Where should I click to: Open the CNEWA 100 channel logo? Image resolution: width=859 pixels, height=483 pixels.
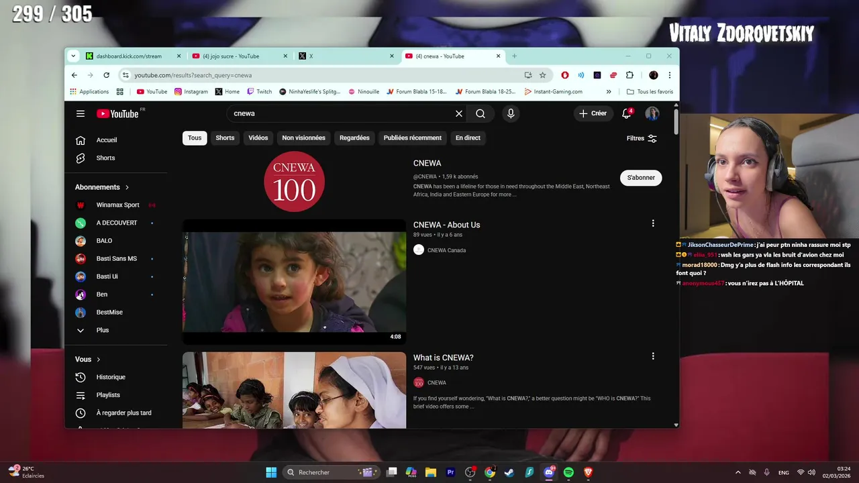294,182
